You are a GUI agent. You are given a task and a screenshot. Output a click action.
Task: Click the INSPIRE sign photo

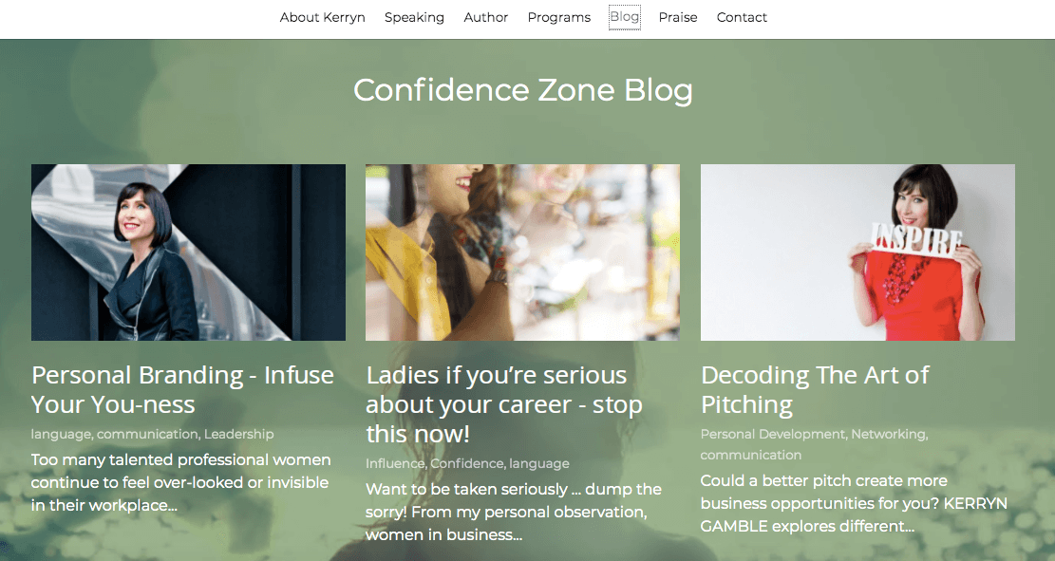(857, 252)
